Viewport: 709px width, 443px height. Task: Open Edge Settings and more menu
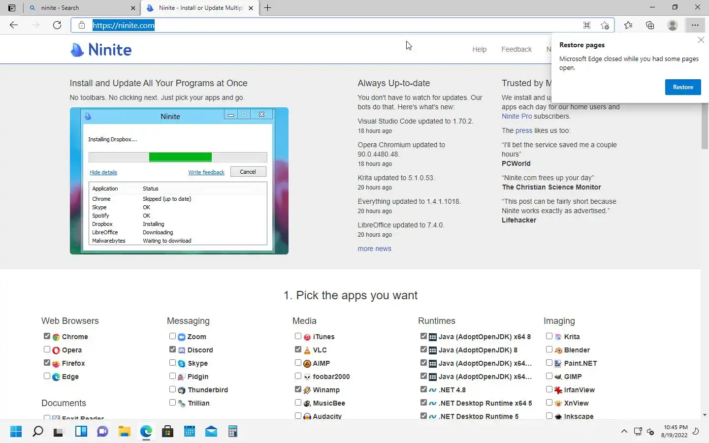pos(695,25)
